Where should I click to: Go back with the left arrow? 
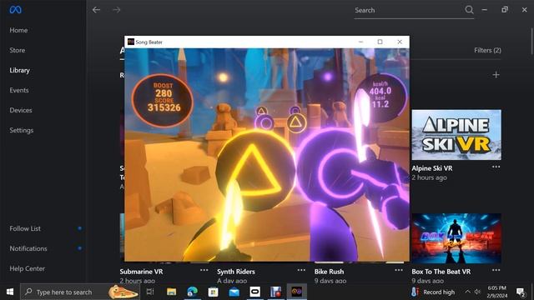point(97,10)
